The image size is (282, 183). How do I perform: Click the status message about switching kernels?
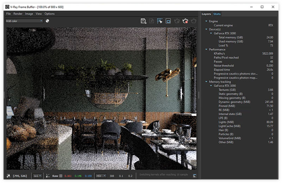(164, 175)
